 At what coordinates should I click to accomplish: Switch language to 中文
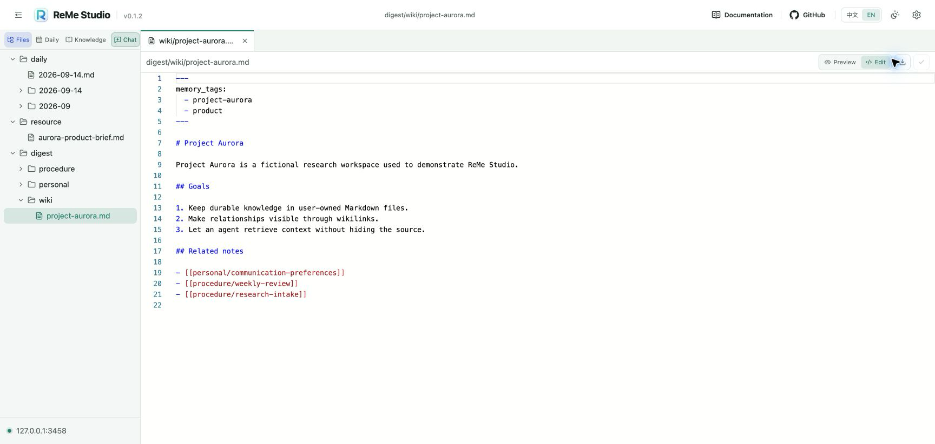[852, 15]
